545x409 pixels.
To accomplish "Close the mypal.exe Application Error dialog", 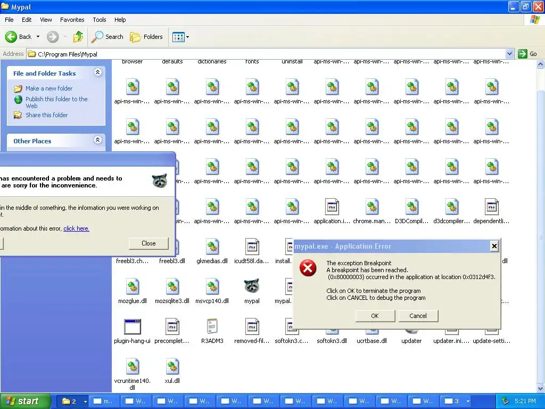I will (x=494, y=246).
